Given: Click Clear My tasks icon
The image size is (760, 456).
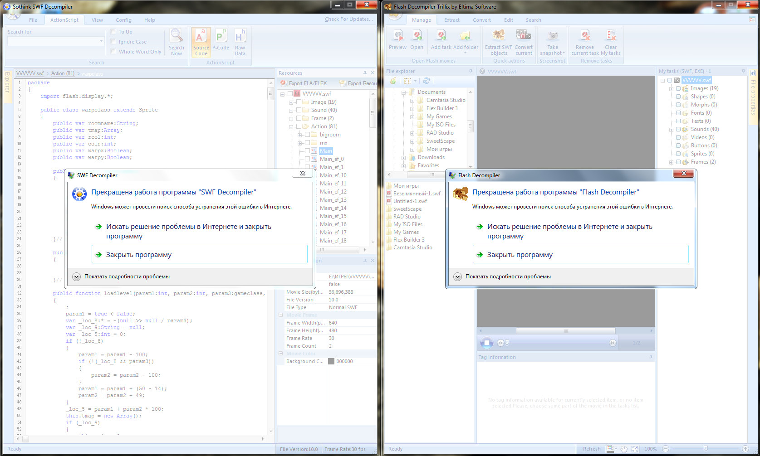Looking at the screenshot, I should point(611,36).
